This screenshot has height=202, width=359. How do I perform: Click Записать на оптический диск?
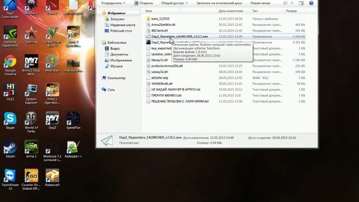(219, 3)
